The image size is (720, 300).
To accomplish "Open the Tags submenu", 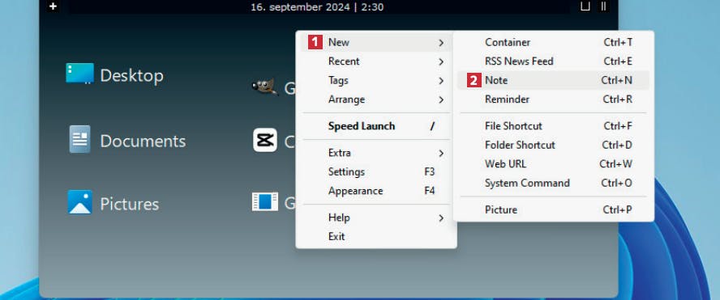I will coord(376,80).
